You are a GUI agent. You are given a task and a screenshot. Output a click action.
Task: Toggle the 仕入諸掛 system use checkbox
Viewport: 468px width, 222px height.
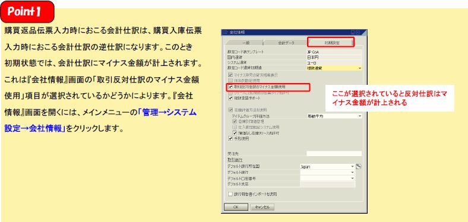[x=235, y=127]
